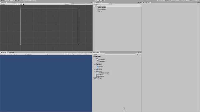This screenshot has width=200, height=112.
Task: Collapse the Assets folder arrow
Action: tap(93, 56)
